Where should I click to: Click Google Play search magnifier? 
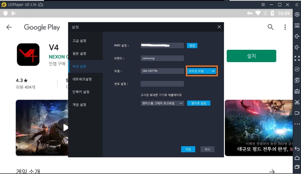pyautogui.click(x=270, y=27)
